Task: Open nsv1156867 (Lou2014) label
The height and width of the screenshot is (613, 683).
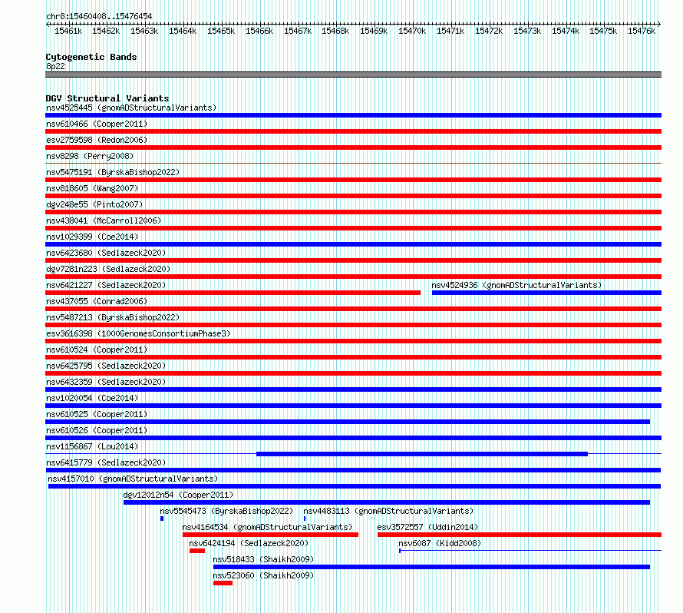Action: (92, 446)
